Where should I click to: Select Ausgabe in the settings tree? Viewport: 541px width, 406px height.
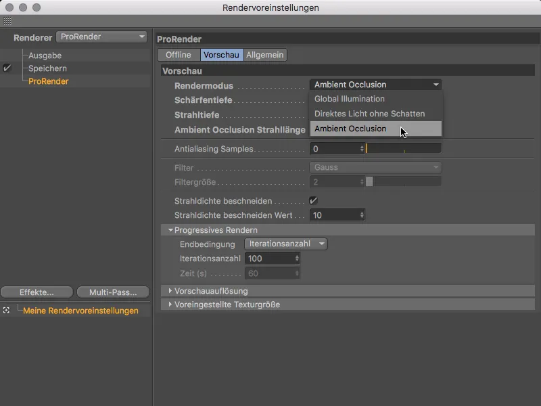coord(45,55)
